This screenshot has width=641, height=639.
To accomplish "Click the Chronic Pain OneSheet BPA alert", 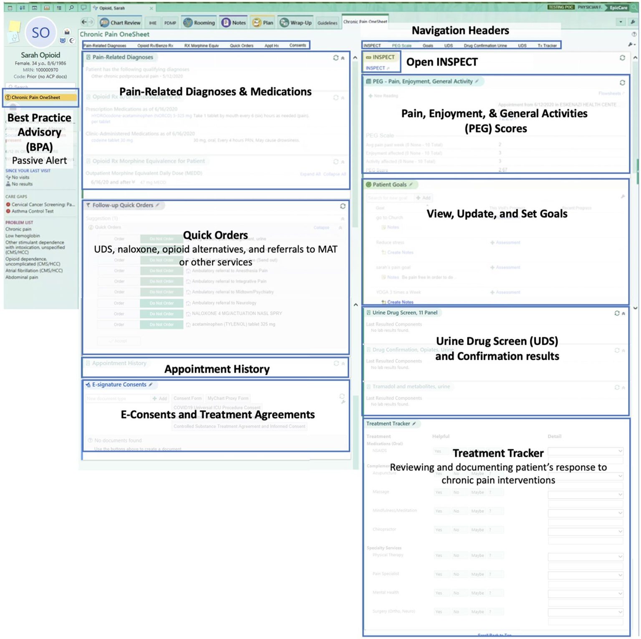I will tap(41, 97).
